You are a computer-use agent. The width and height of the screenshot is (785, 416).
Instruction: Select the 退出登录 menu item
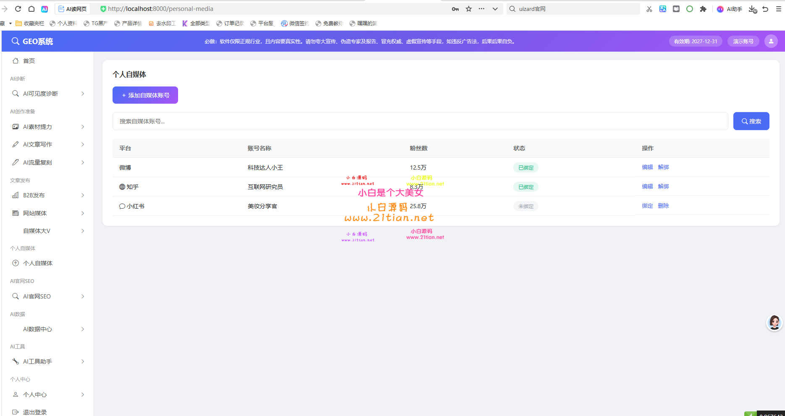pyautogui.click(x=47, y=412)
